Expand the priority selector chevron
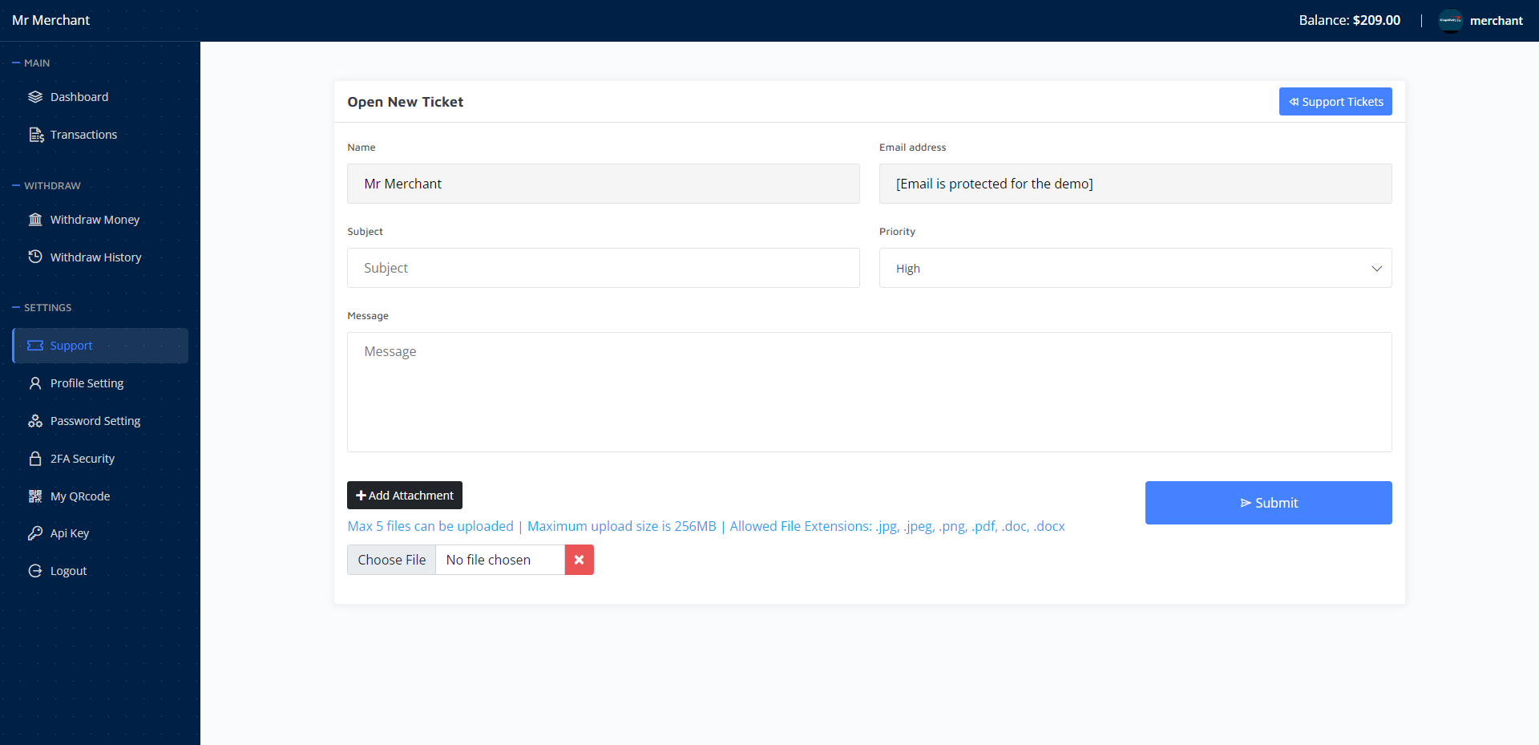Screen dimensions: 1539x745 coord(1377,269)
